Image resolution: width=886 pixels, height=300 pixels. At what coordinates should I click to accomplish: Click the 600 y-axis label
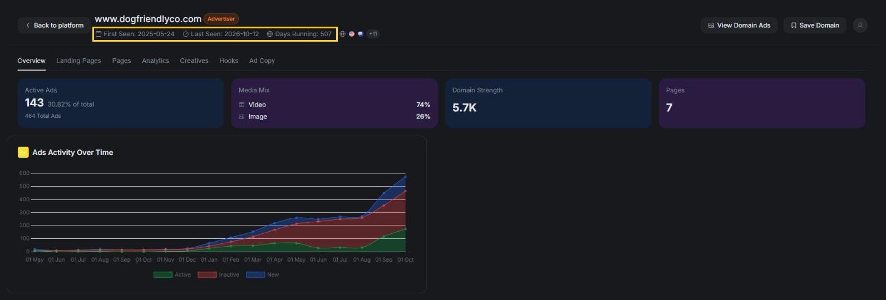pos(24,173)
